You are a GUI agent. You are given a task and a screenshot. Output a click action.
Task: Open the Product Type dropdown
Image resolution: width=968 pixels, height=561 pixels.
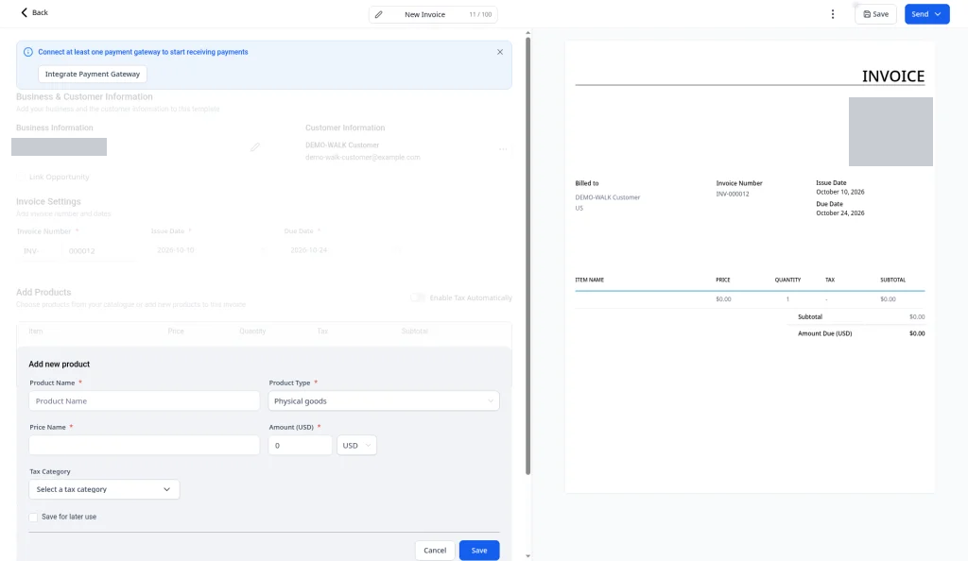coord(384,401)
